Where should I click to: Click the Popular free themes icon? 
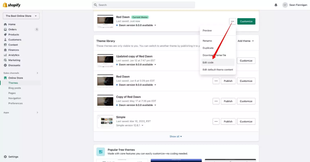click(x=101, y=152)
